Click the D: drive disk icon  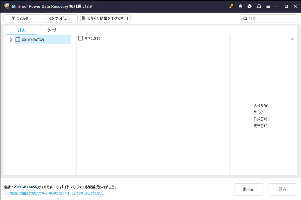[x=24, y=39]
